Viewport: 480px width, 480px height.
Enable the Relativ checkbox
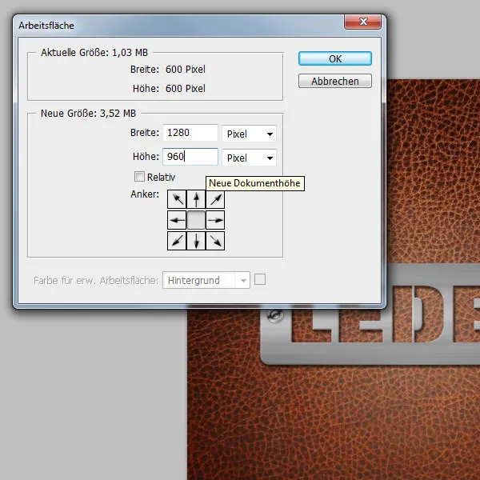pos(140,177)
